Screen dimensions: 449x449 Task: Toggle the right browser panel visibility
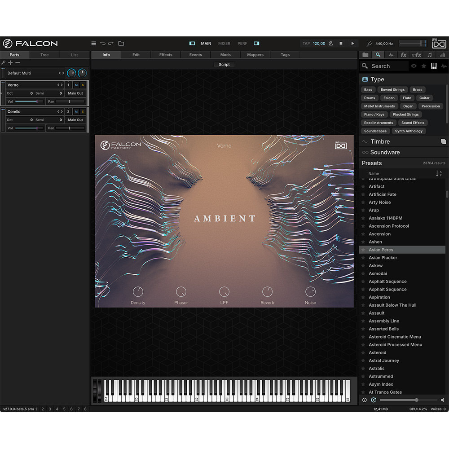[256, 44]
